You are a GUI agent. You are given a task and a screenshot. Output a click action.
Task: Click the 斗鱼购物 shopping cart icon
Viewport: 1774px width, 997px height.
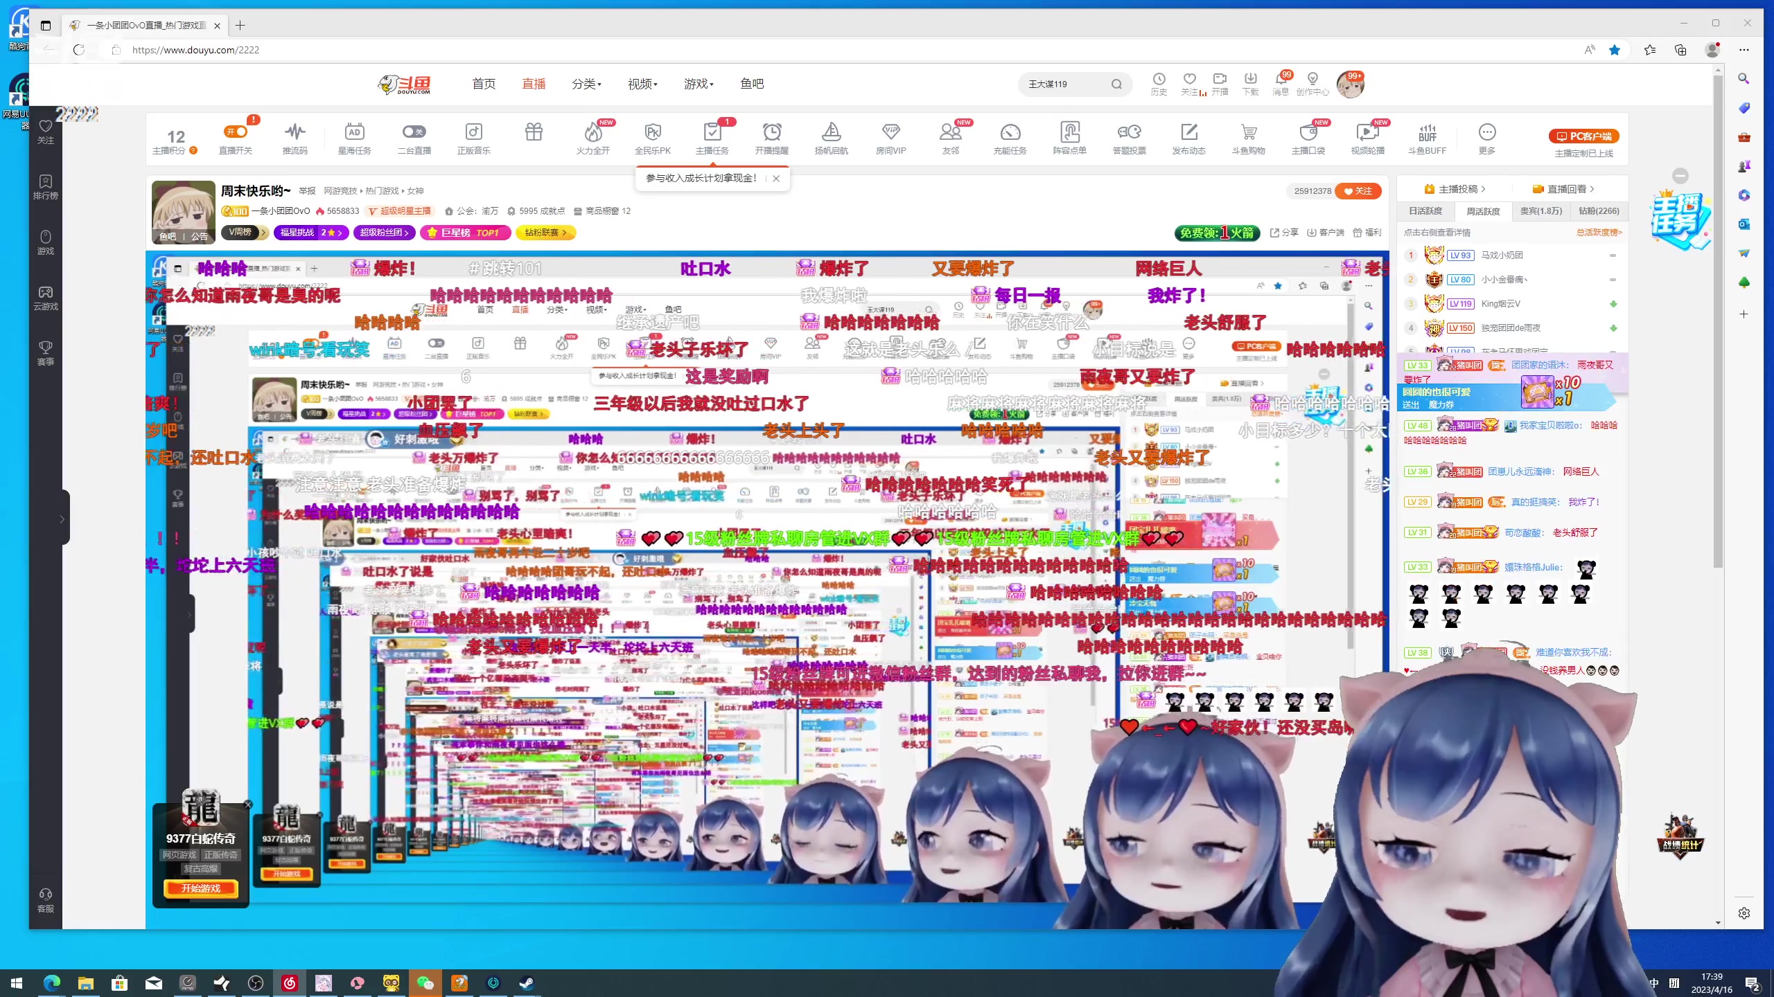(x=1248, y=132)
